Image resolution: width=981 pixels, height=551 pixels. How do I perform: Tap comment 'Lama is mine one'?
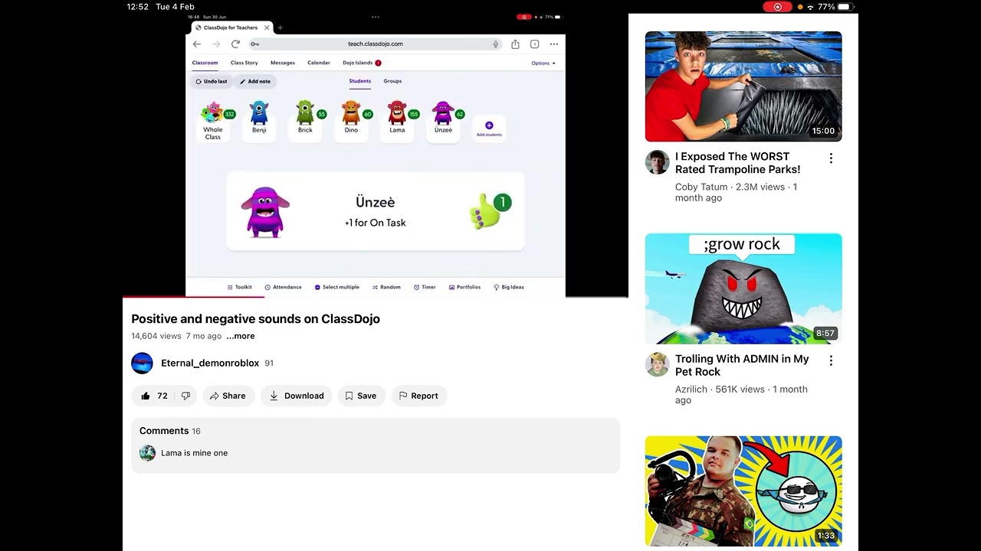[194, 453]
